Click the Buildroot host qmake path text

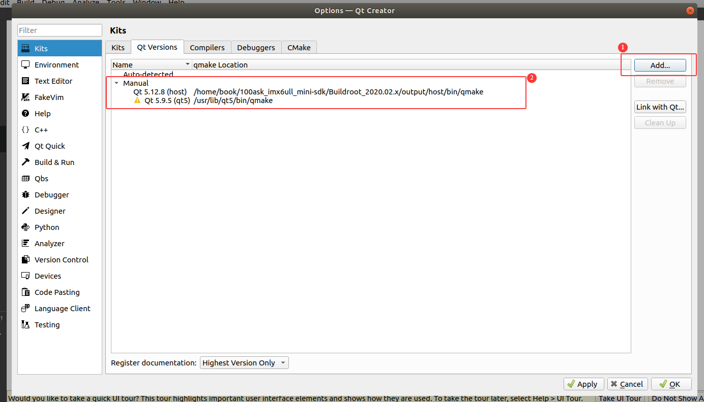coord(338,92)
